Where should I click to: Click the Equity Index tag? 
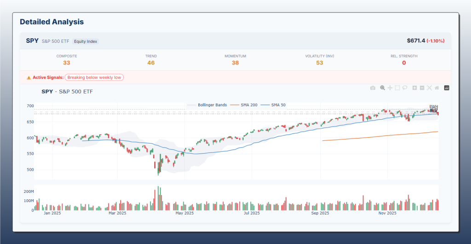click(86, 41)
